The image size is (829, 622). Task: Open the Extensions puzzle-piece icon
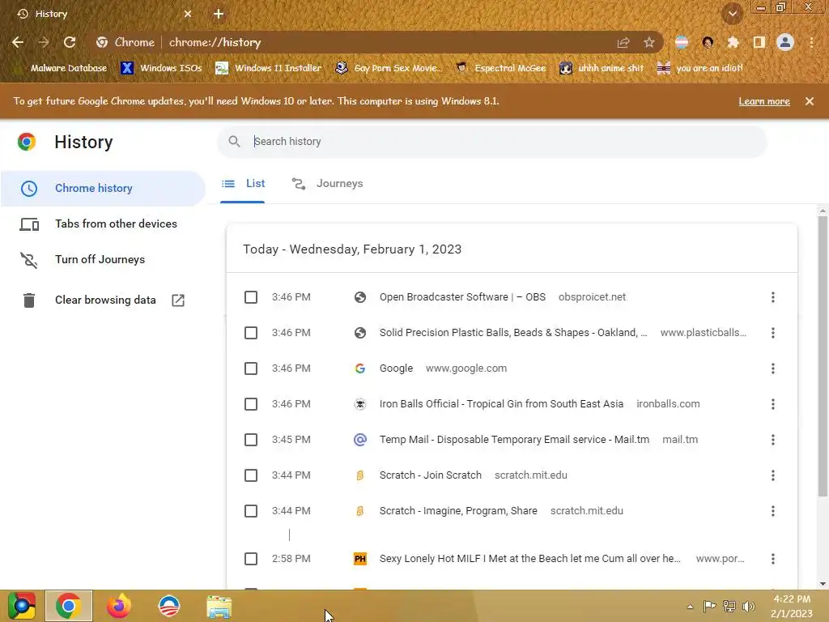[733, 42]
